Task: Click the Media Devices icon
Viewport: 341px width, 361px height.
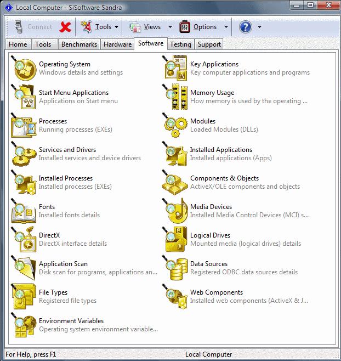Action: click(175, 211)
